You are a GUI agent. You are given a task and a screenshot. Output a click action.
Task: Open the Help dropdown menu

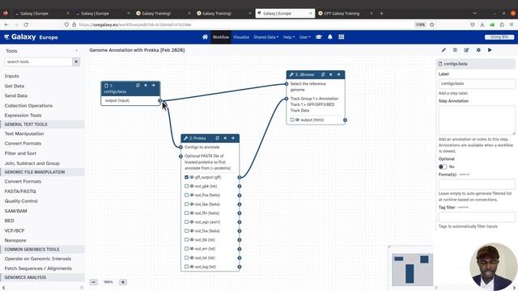289,37
